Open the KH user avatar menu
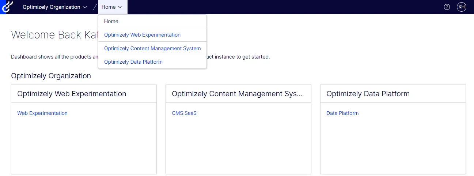 [x=462, y=7]
